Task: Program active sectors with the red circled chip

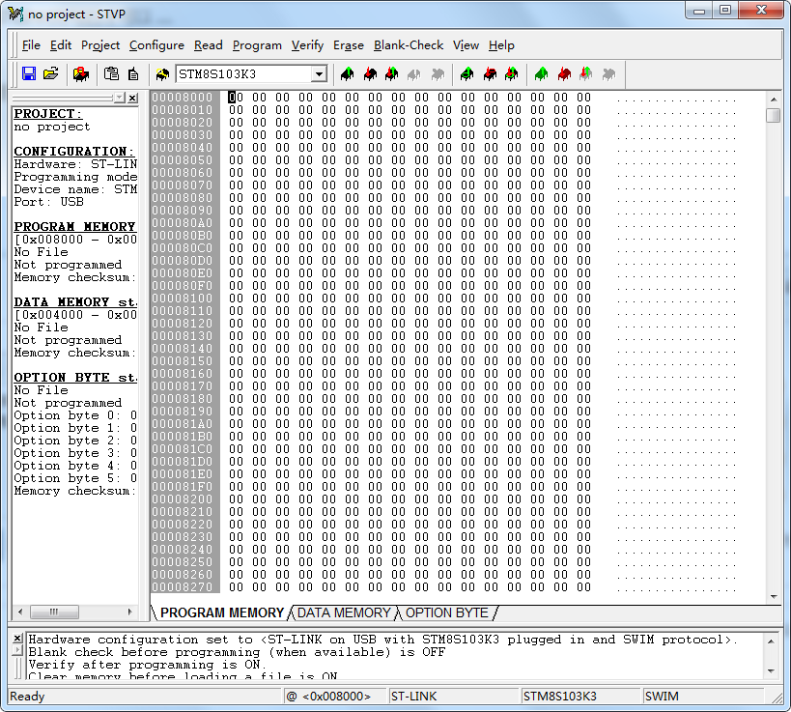Action: coord(490,74)
